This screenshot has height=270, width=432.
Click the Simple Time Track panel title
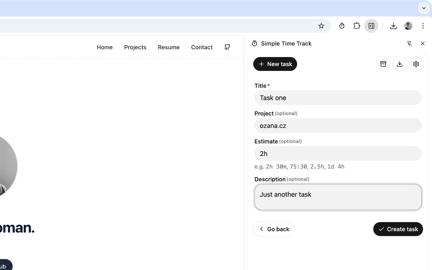[x=286, y=44]
